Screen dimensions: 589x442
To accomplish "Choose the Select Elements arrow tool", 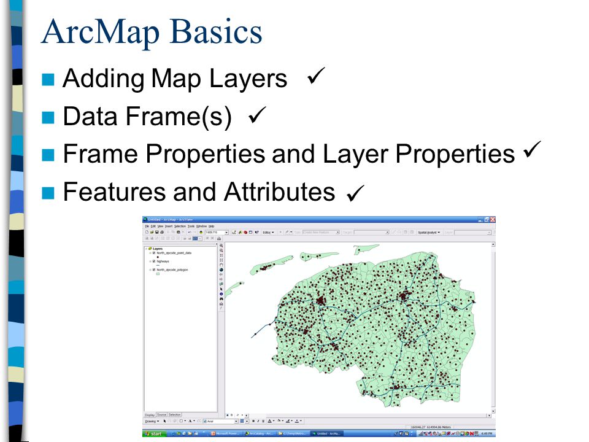I will point(221,289).
